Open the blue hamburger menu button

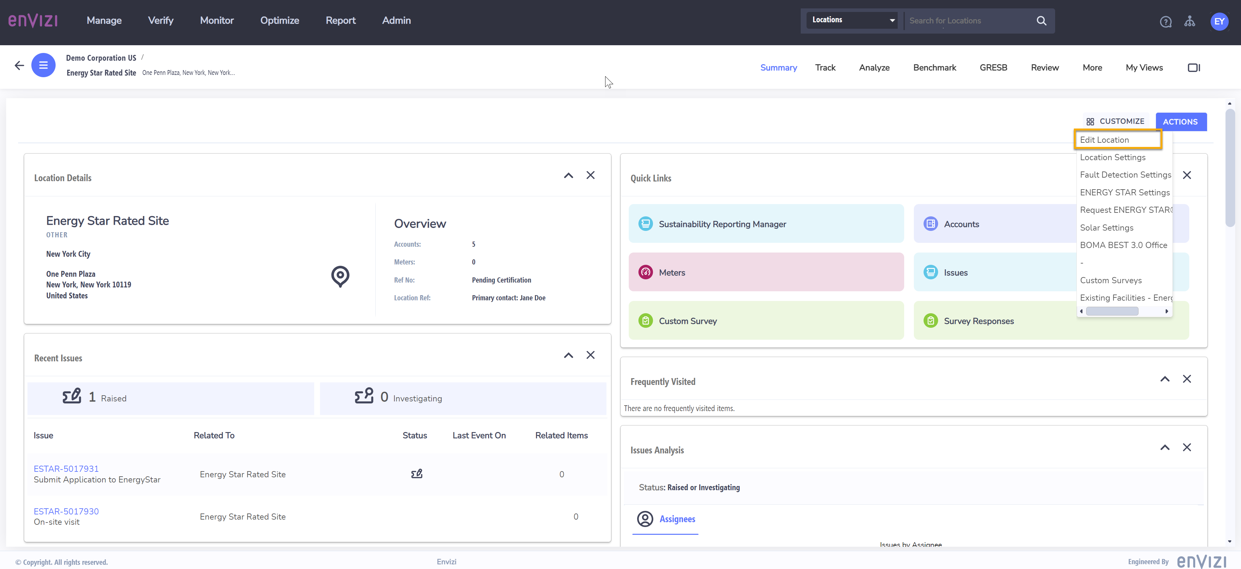point(43,65)
